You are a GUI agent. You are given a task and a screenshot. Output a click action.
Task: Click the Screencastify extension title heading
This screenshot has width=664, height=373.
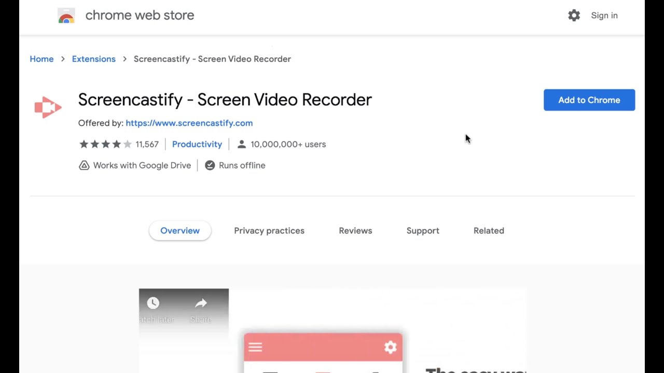225,99
